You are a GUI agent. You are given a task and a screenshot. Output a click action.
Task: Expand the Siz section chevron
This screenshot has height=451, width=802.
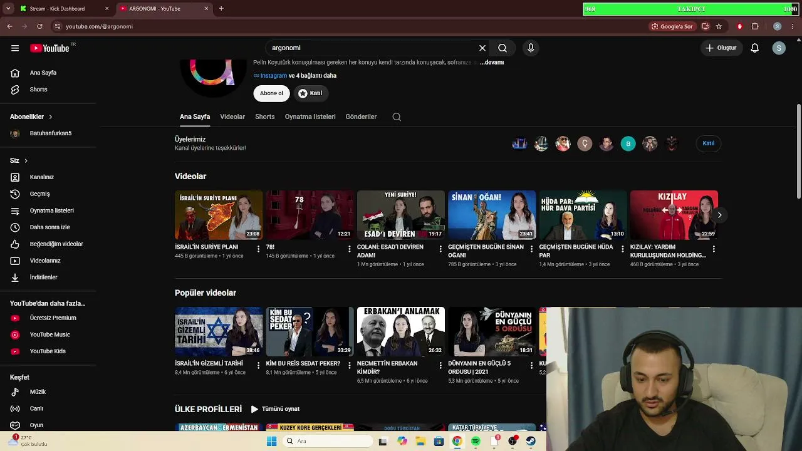click(26, 161)
